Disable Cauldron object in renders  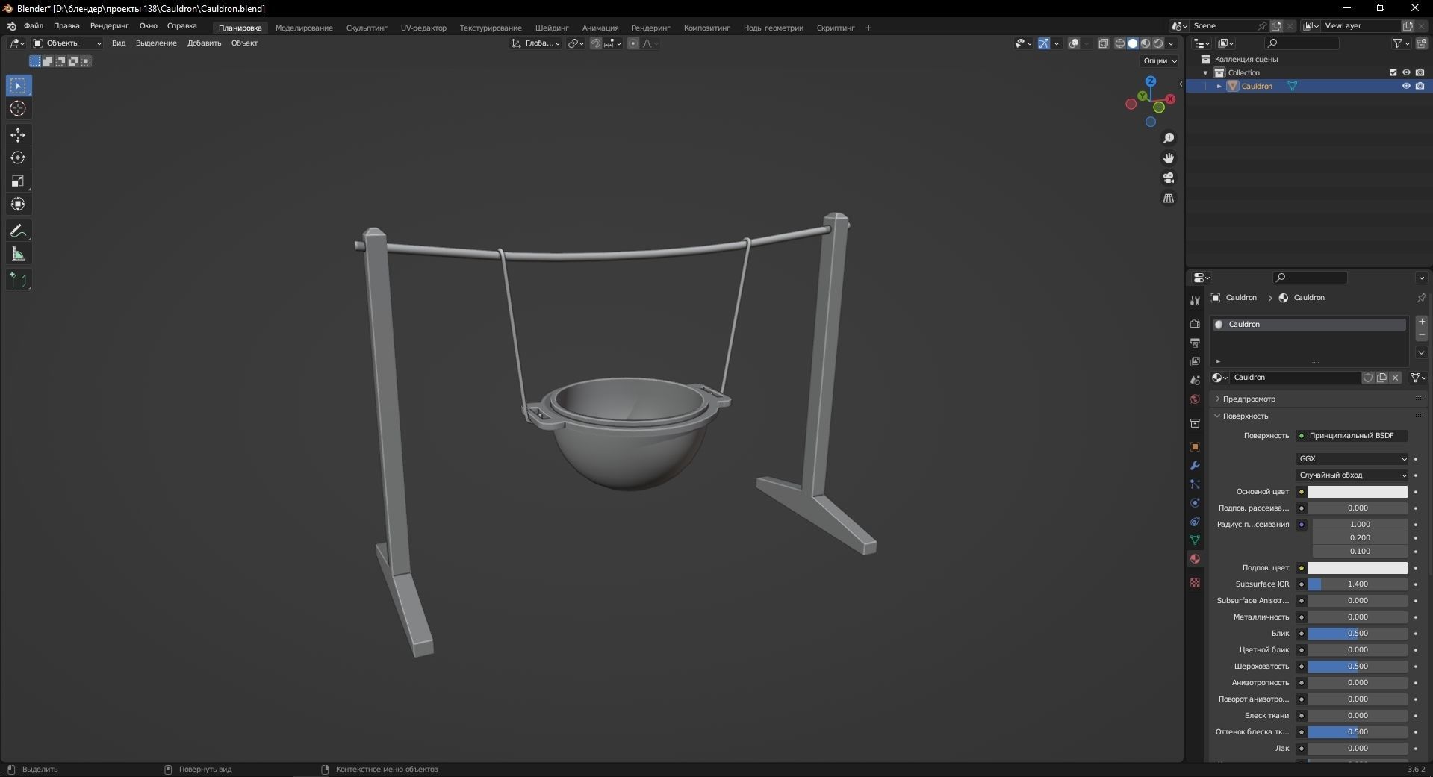(1420, 86)
